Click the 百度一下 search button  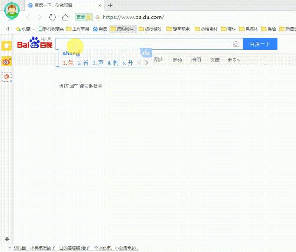260,44
